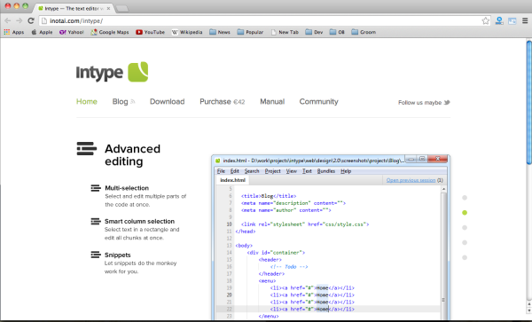Open the Wikipedia bookmark
The image size is (532, 322).
coord(187,32)
